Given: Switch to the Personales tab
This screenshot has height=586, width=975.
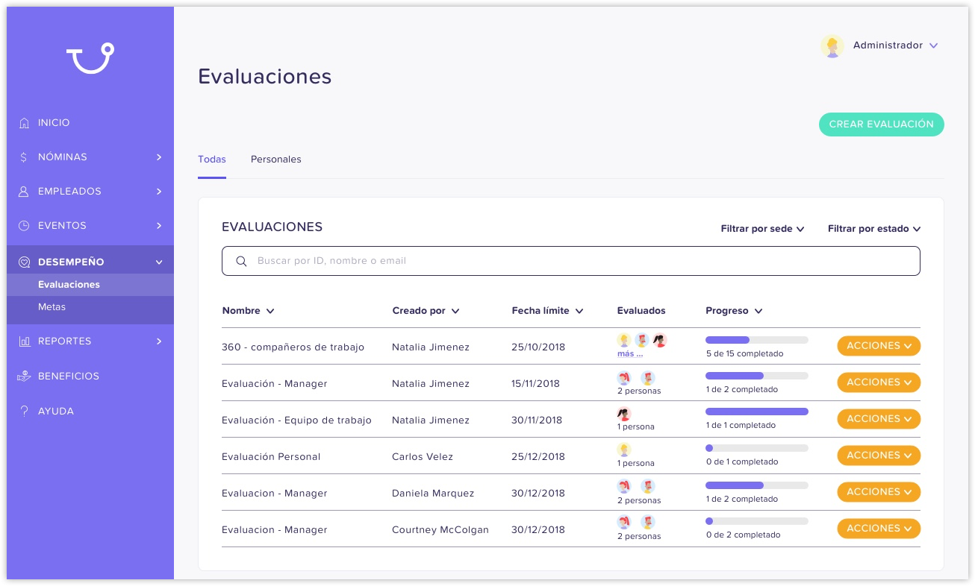Looking at the screenshot, I should [x=275, y=160].
